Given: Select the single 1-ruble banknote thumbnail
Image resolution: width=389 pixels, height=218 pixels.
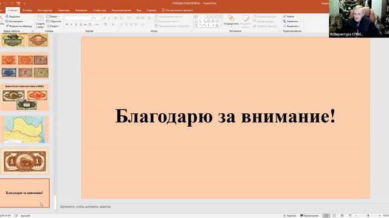Looking at the screenshot, I should 25,162.
